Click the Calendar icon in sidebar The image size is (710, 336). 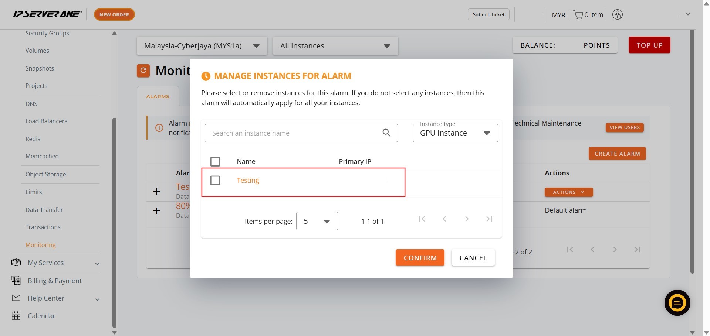point(16,316)
